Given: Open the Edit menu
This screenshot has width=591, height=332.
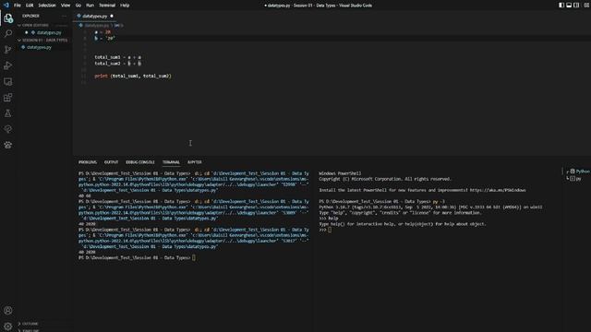Looking at the screenshot, I should pos(30,6).
